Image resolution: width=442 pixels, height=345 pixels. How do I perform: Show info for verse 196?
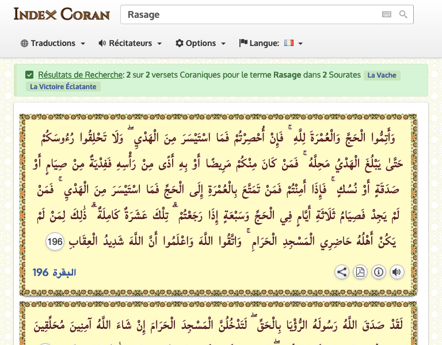tap(379, 272)
